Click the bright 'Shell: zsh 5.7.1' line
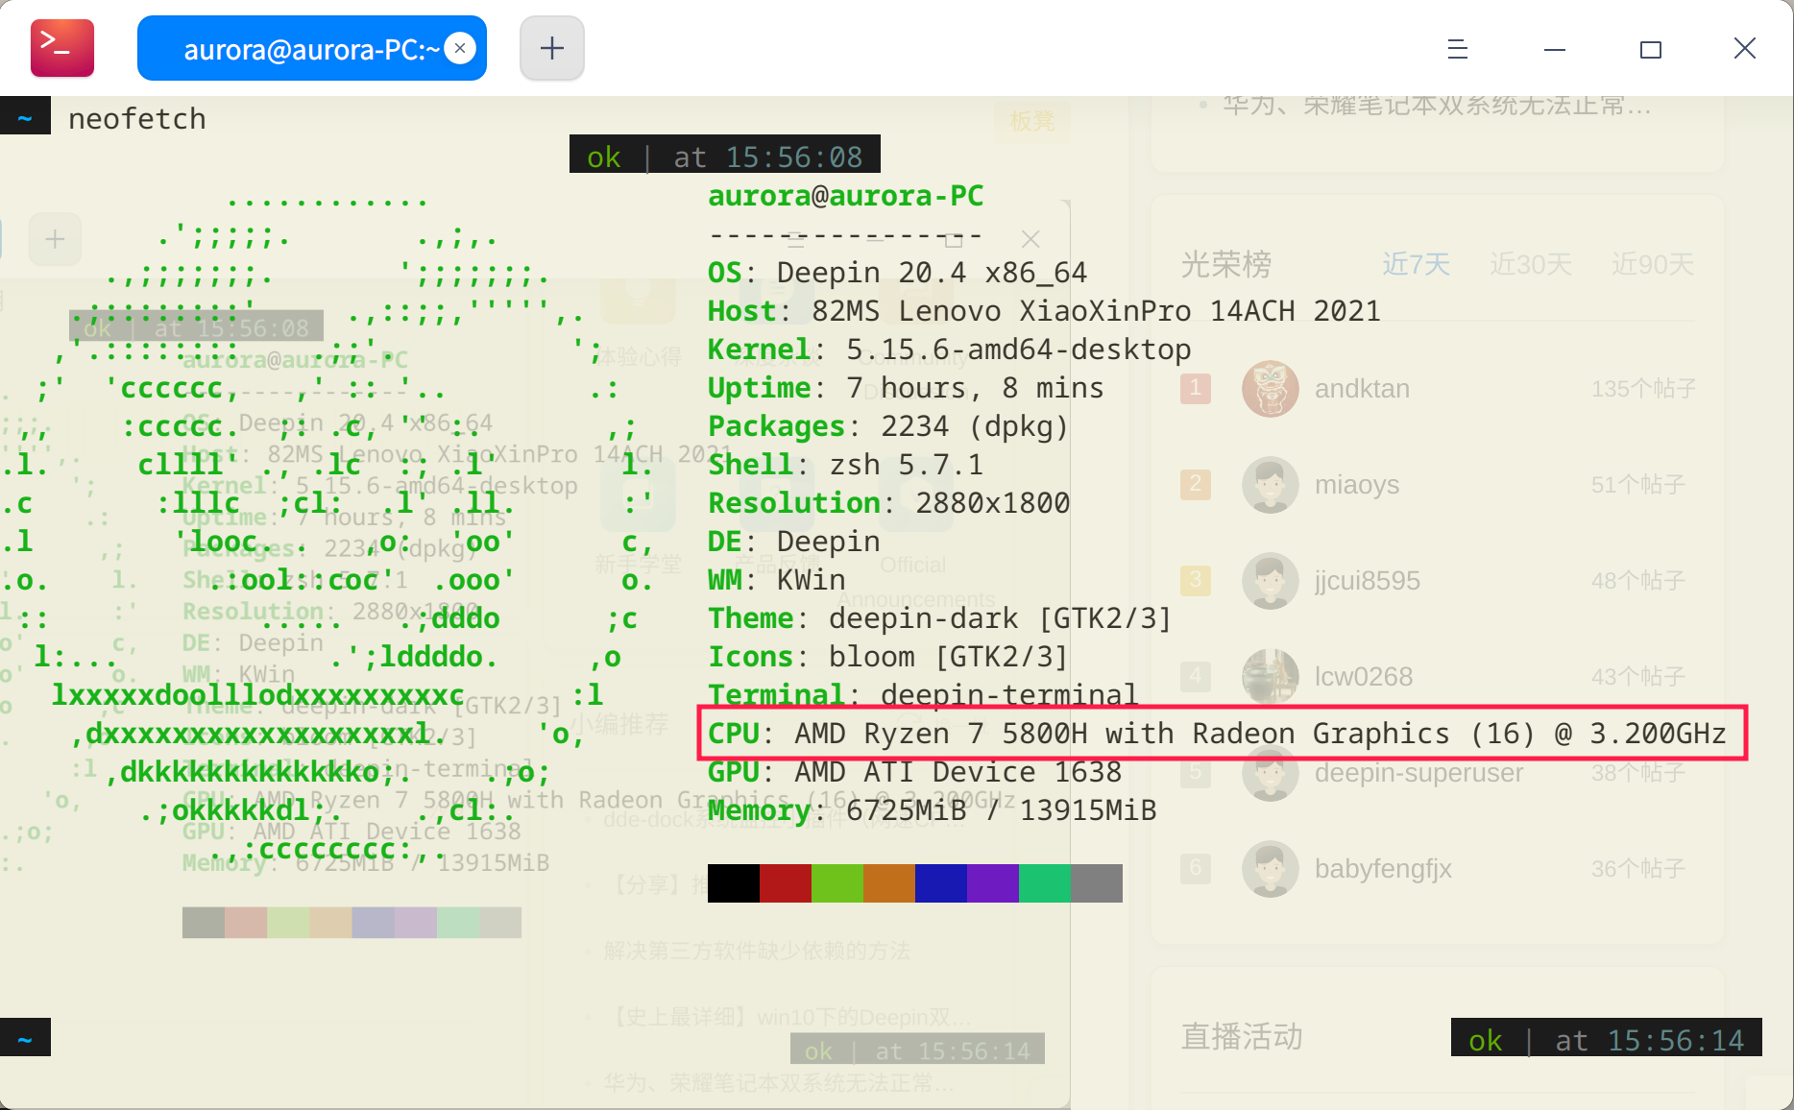The width and height of the screenshot is (1794, 1110). click(846, 465)
